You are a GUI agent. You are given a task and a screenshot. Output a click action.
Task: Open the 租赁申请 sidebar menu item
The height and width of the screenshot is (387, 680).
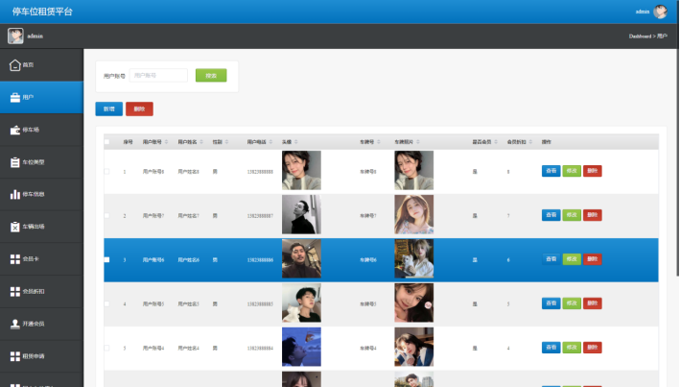click(41, 356)
